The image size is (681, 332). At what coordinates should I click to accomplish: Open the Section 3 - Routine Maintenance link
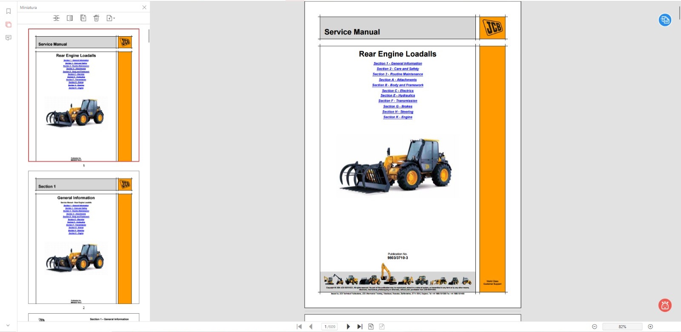(x=398, y=74)
